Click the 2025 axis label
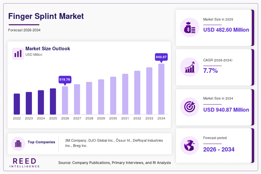The image size is (261, 174). pyautogui.click(x=53, y=119)
